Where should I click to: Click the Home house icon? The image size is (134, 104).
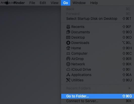click(68, 48)
